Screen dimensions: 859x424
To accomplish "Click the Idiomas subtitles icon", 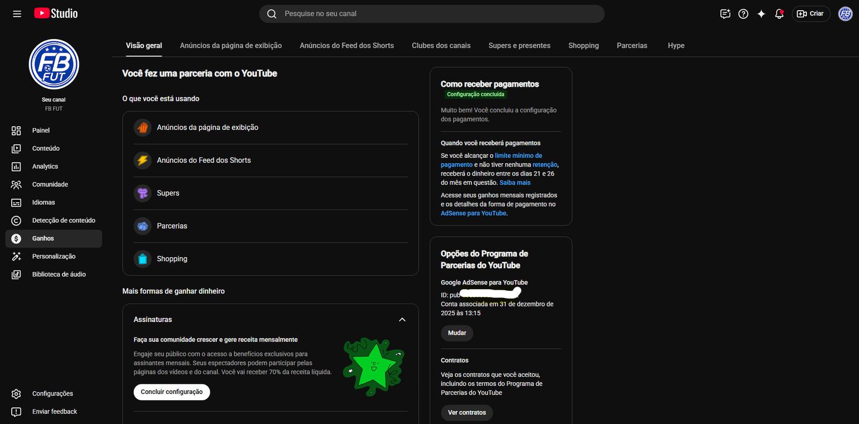I will coord(16,202).
